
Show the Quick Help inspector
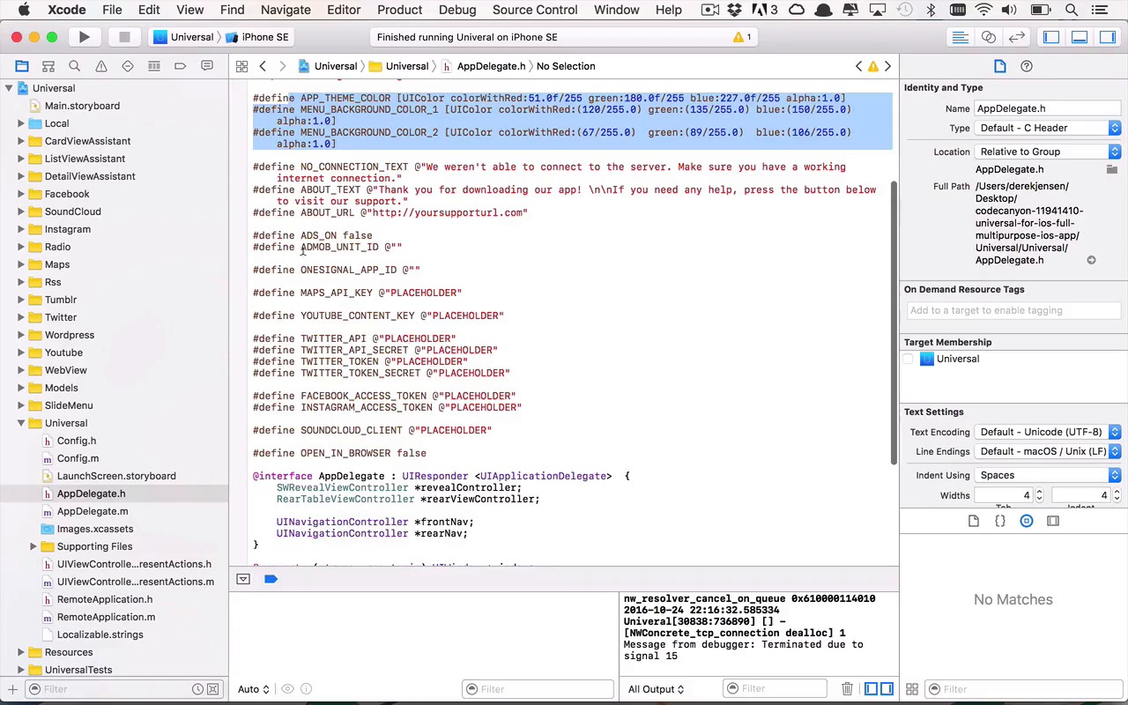pos(1027,66)
